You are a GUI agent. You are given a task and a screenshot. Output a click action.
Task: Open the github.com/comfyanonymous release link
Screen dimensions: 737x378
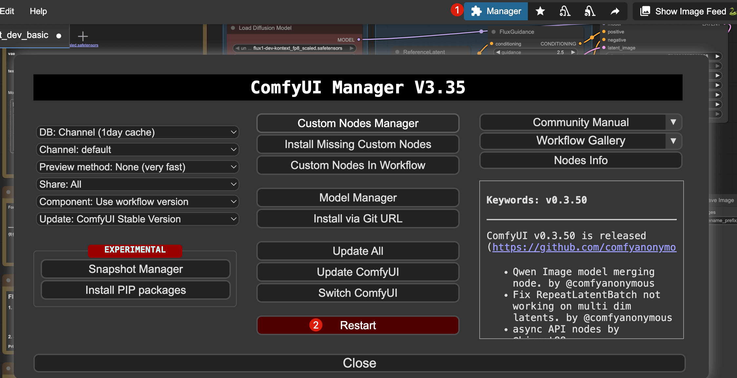click(x=584, y=247)
